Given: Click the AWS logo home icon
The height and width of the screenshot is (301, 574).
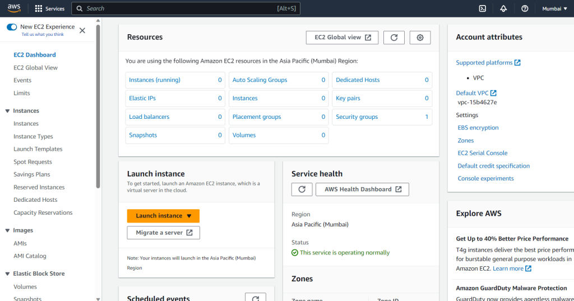Looking at the screenshot, I should click(14, 8).
